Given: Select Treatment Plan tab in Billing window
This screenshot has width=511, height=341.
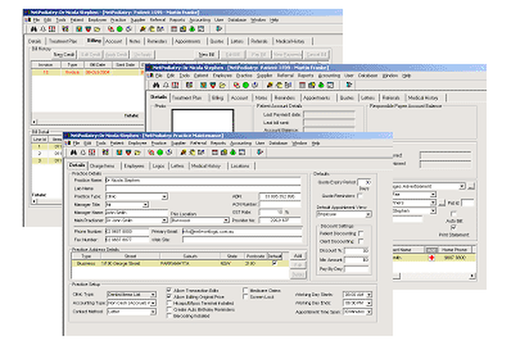Looking at the screenshot, I should pyautogui.click(x=63, y=41).
